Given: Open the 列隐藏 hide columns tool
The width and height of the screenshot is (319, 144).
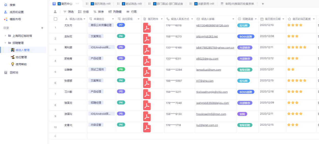Looking at the screenshot, I should tap(115, 12).
